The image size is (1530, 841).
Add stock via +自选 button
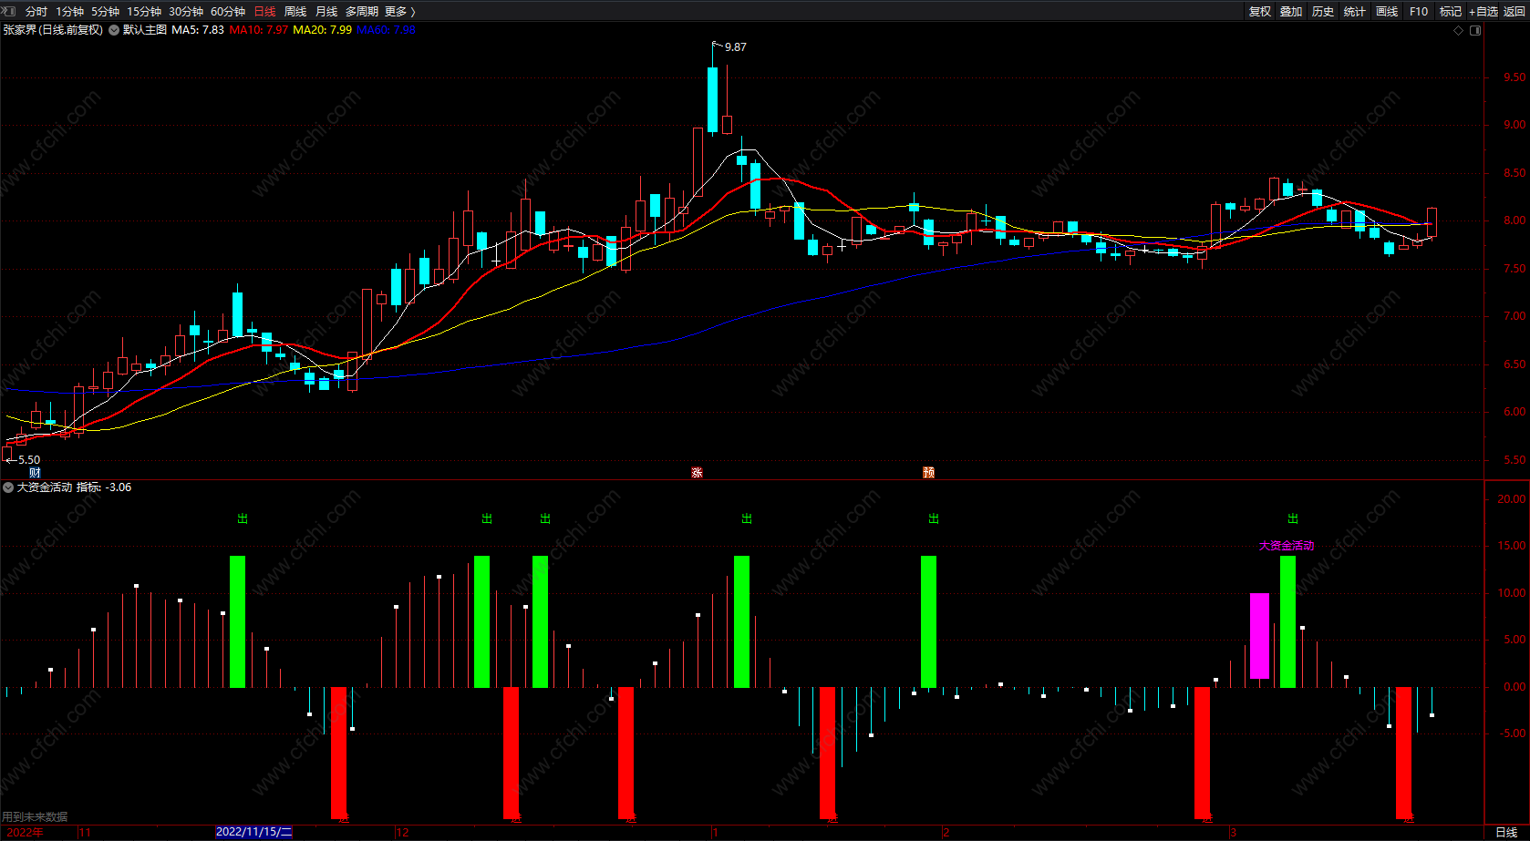coord(1483,12)
